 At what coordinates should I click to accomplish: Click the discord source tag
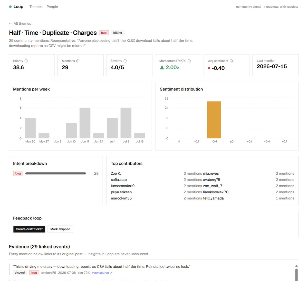pyautogui.click(x=20, y=273)
